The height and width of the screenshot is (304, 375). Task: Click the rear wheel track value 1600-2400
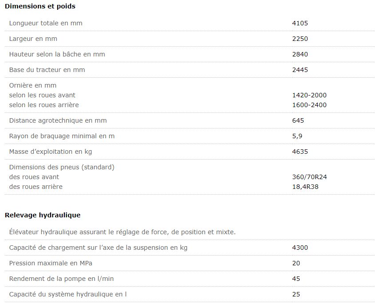click(309, 105)
